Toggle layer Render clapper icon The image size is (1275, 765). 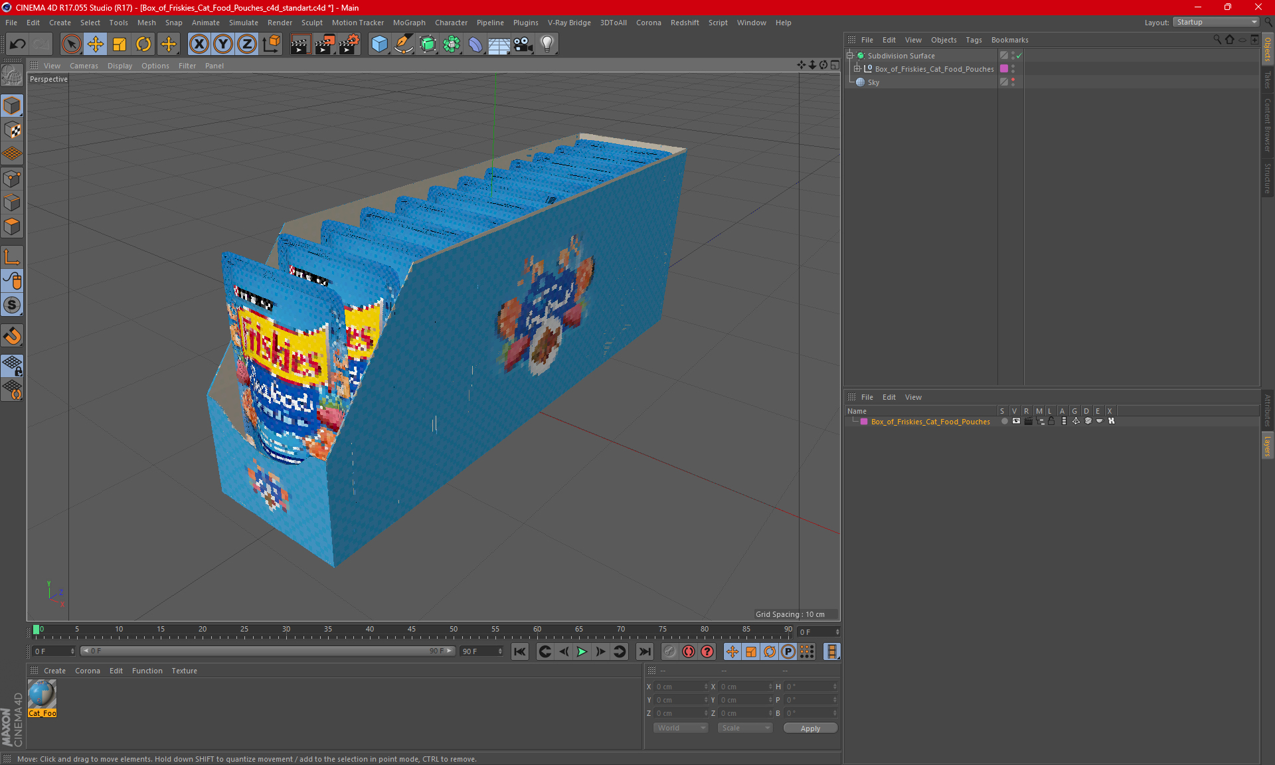coord(1028,422)
